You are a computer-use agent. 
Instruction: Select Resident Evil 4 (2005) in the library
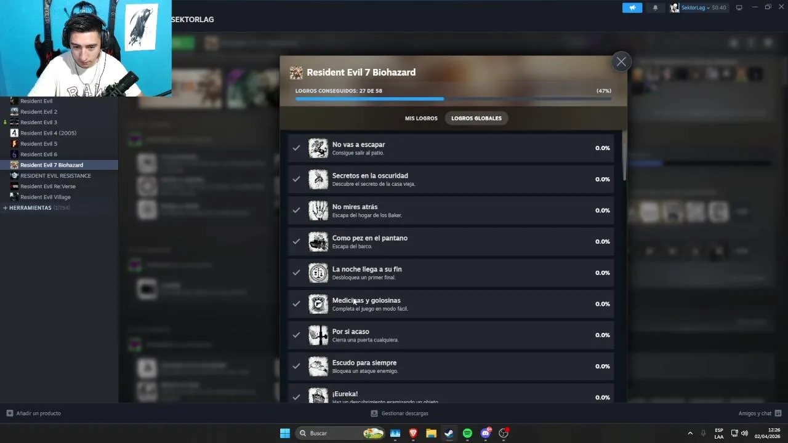48,133
